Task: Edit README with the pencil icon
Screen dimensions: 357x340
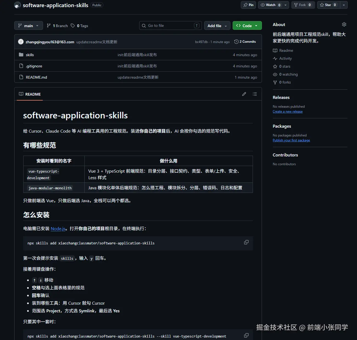Action: 244,94
